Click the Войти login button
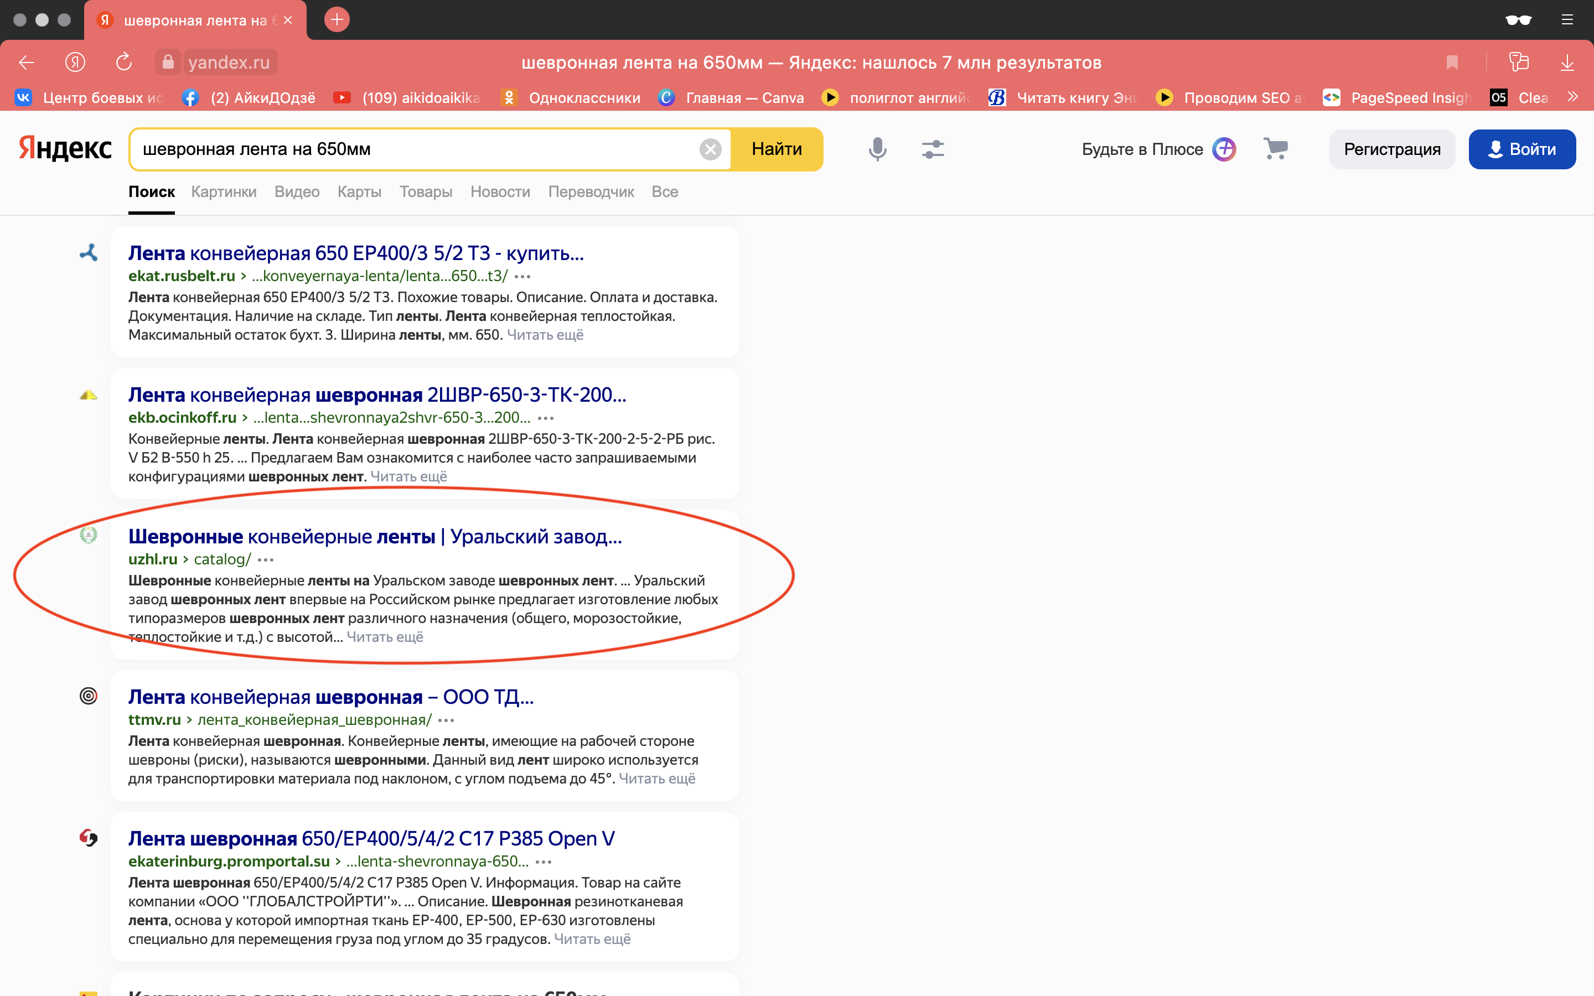 click(x=1521, y=149)
